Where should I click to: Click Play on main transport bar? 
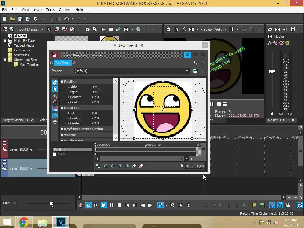point(104,205)
